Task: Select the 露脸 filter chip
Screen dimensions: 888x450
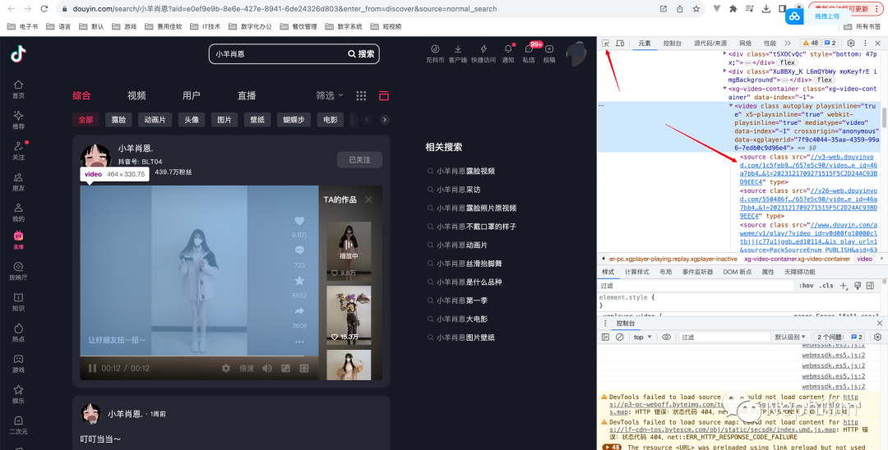Action: [118, 119]
